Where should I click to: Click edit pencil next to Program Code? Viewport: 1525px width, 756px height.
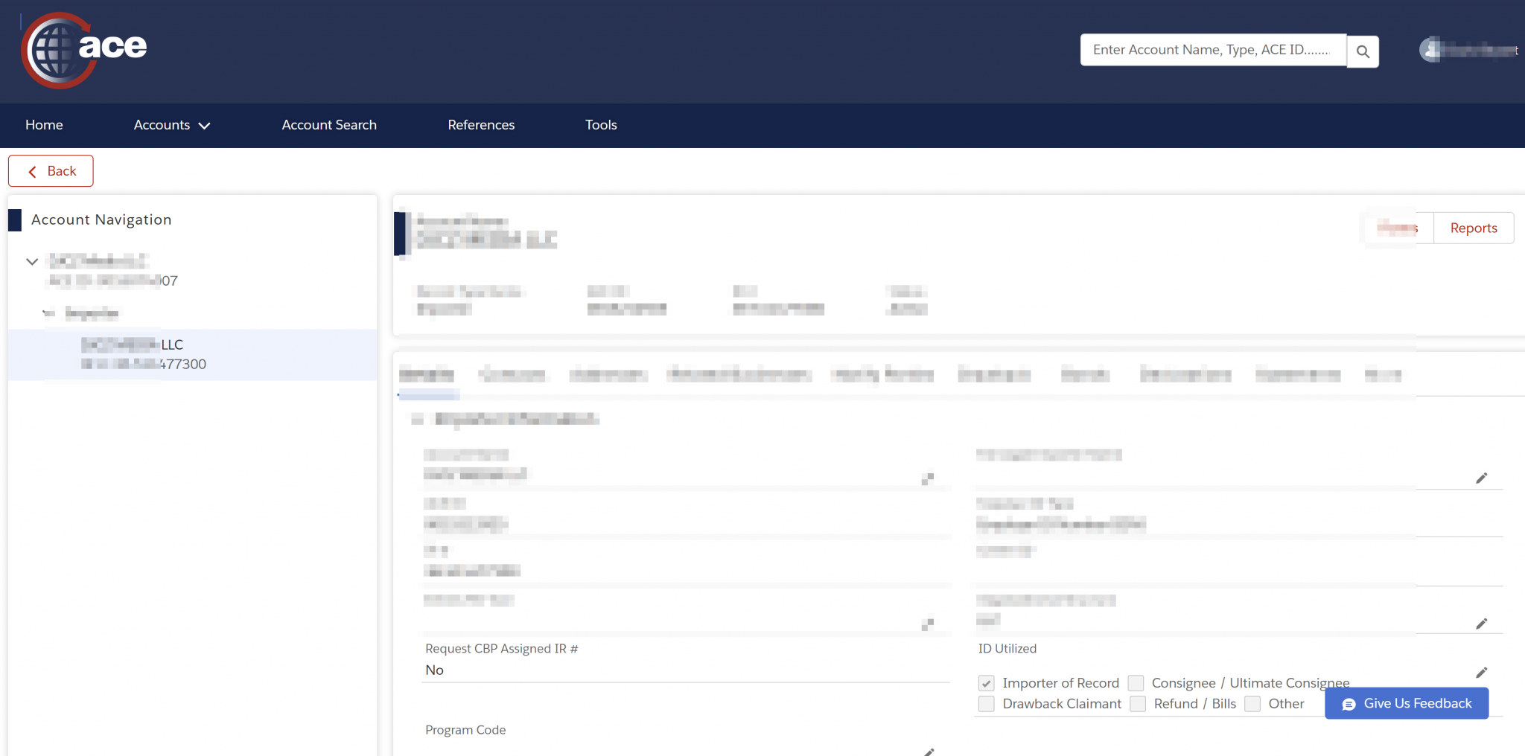[x=929, y=752]
